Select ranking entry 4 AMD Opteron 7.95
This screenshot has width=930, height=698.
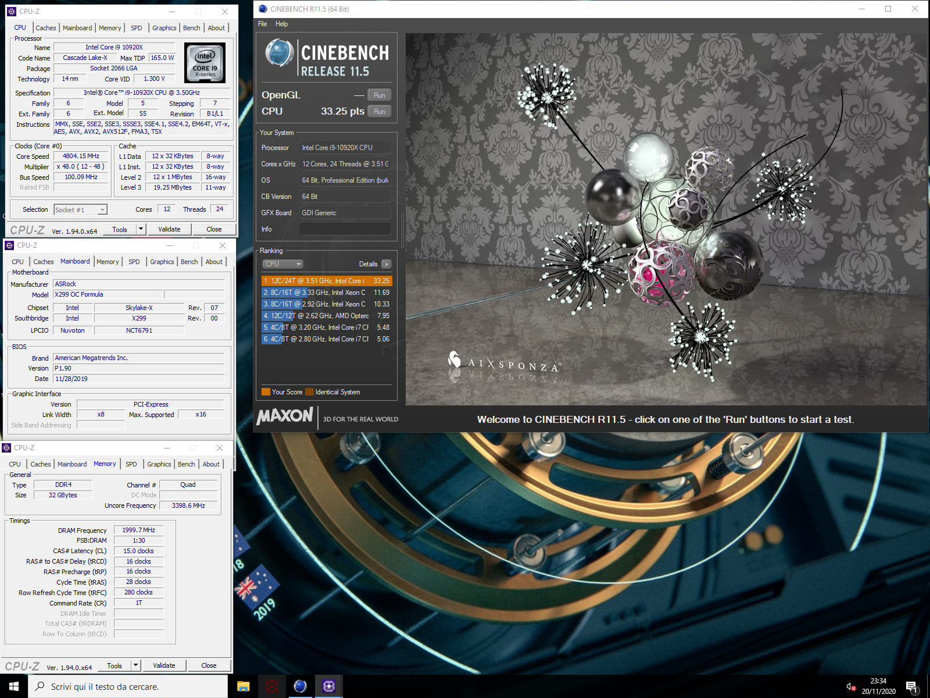[x=327, y=316]
